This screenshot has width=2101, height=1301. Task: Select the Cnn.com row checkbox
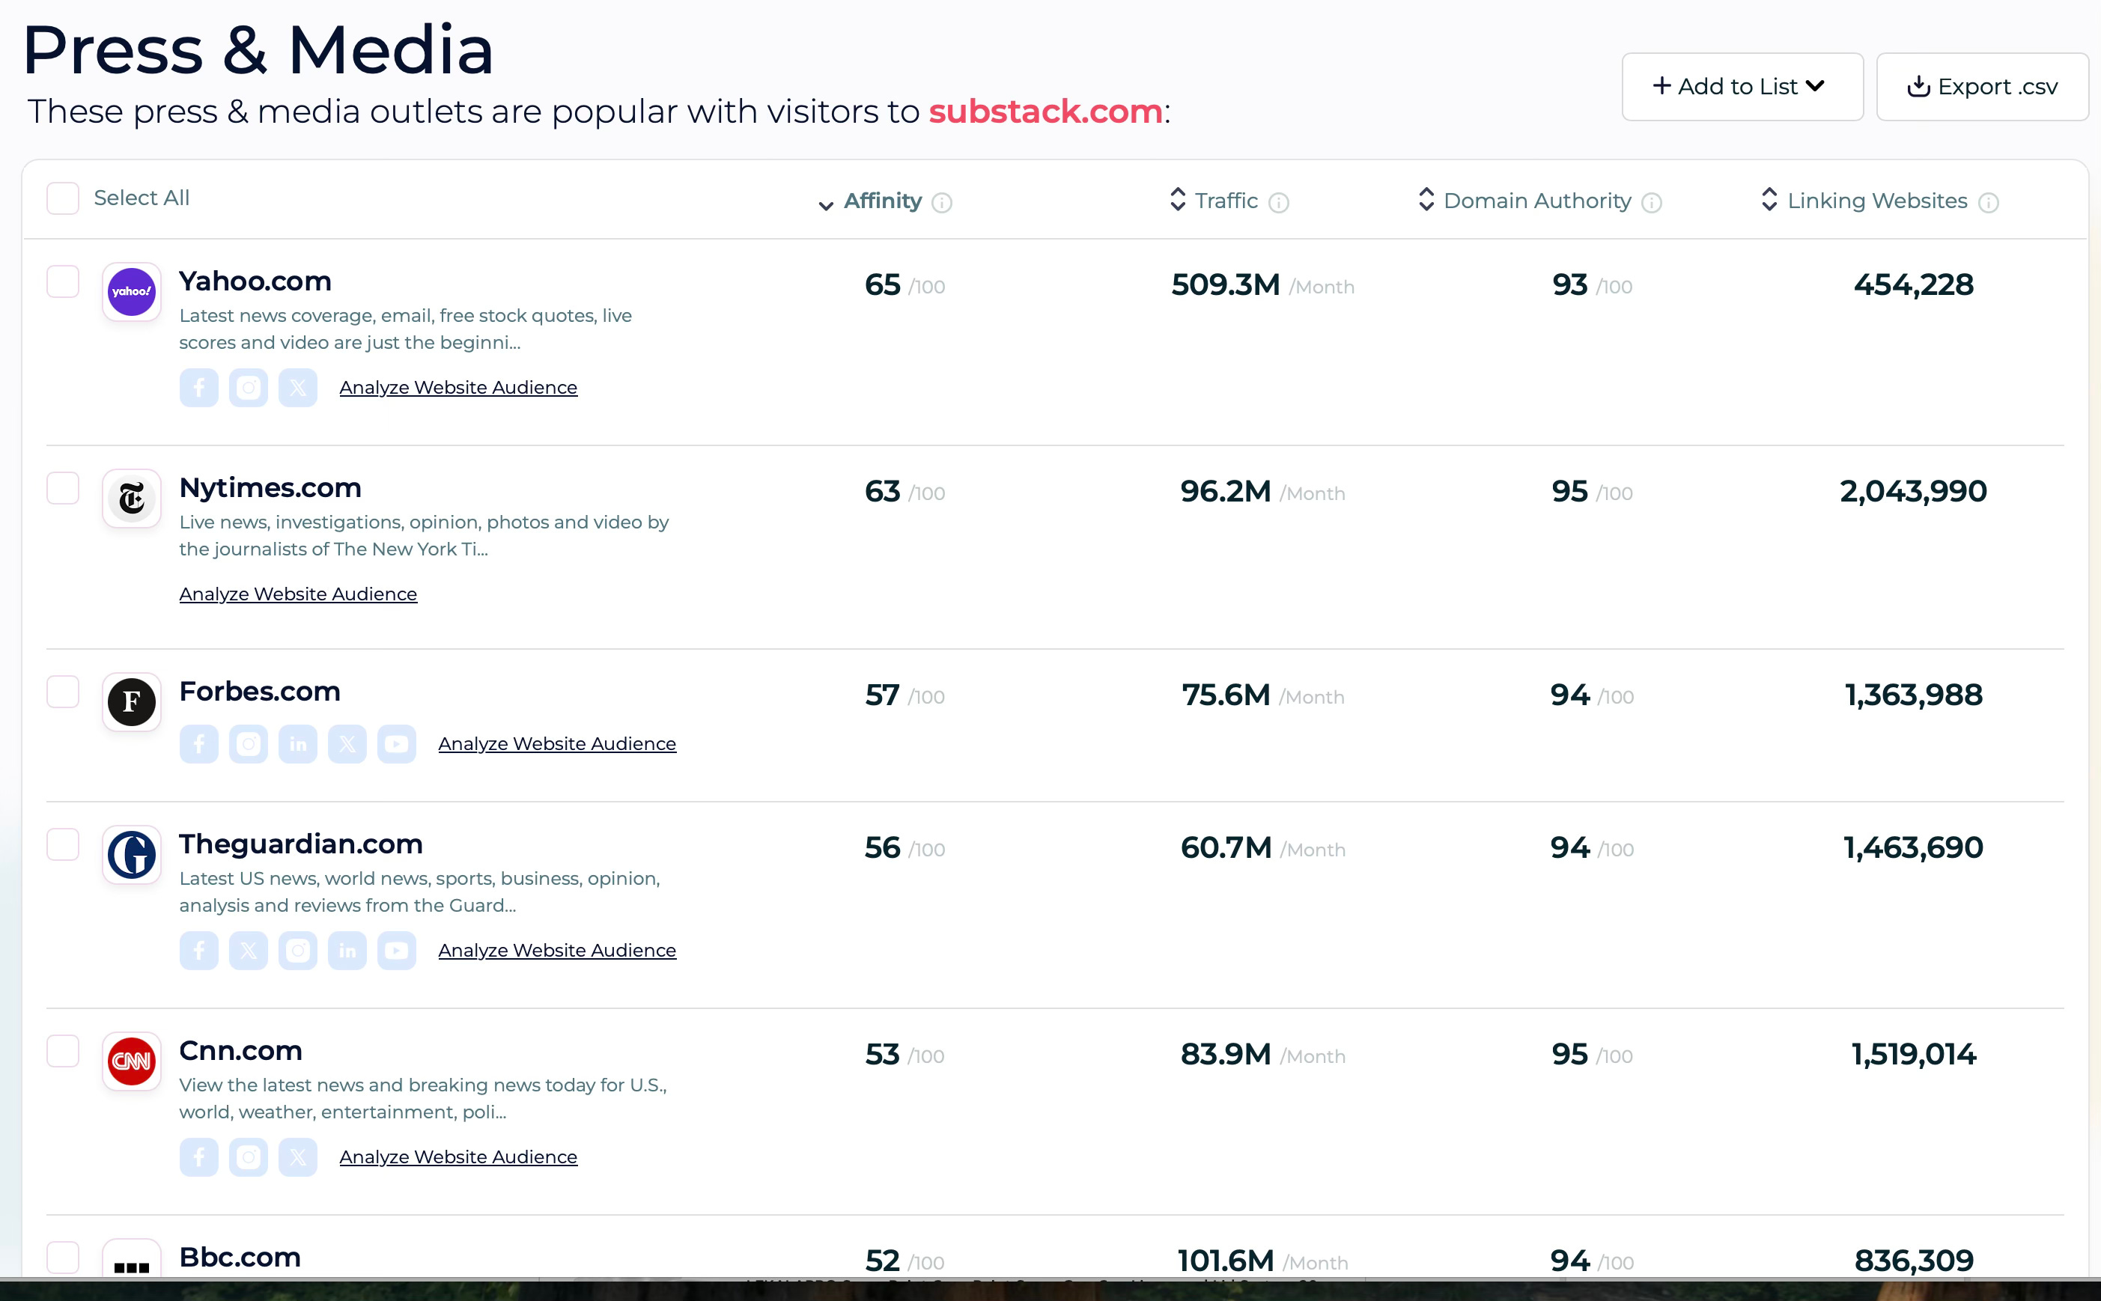(63, 1051)
